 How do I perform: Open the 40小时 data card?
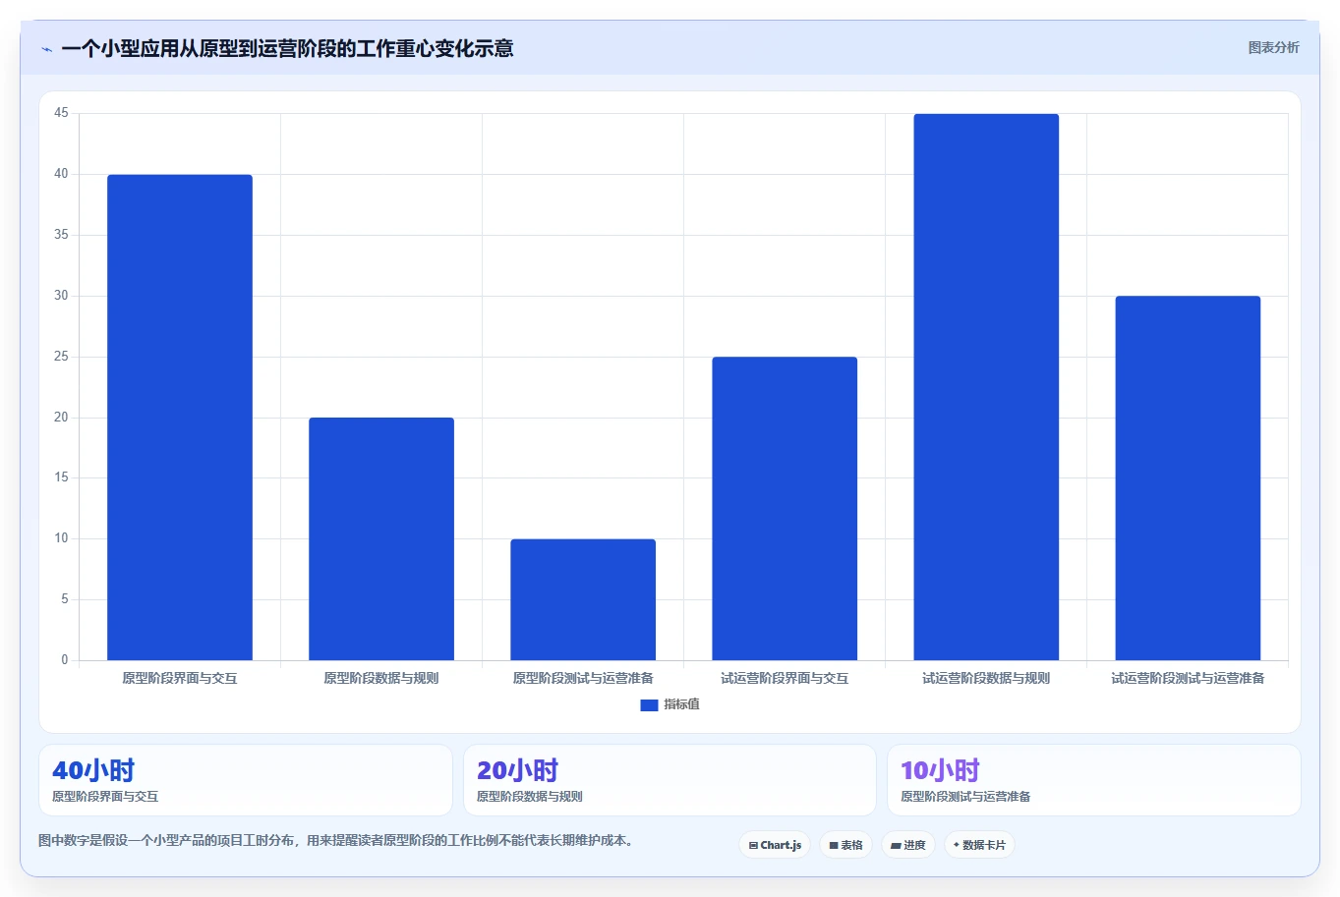246,780
